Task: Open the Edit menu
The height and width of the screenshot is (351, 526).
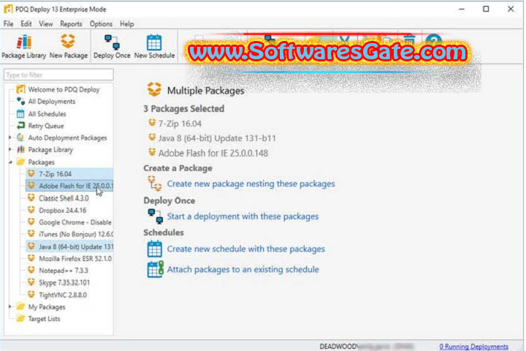Action: [x=26, y=24]
